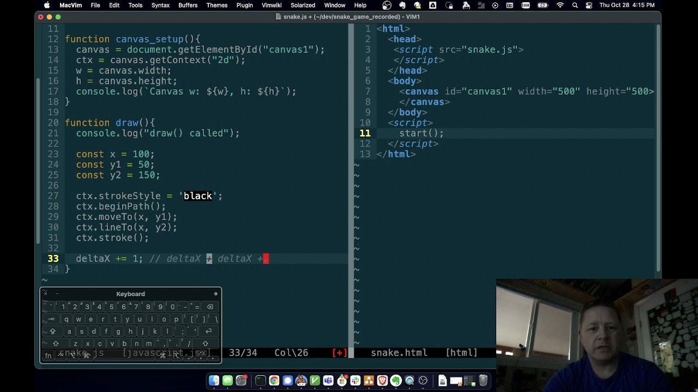Click the date and time in menu bar
The height and width of the screenshot is (392, 698).
click(627, 5)
